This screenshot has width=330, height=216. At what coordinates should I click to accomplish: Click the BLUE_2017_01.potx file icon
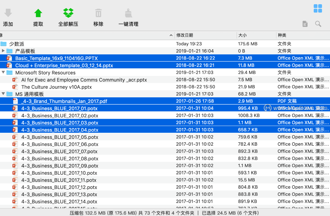point(15,108)
